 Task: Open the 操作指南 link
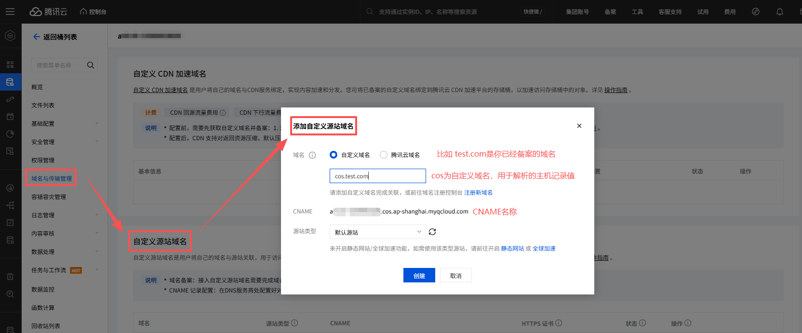[616, 90]
